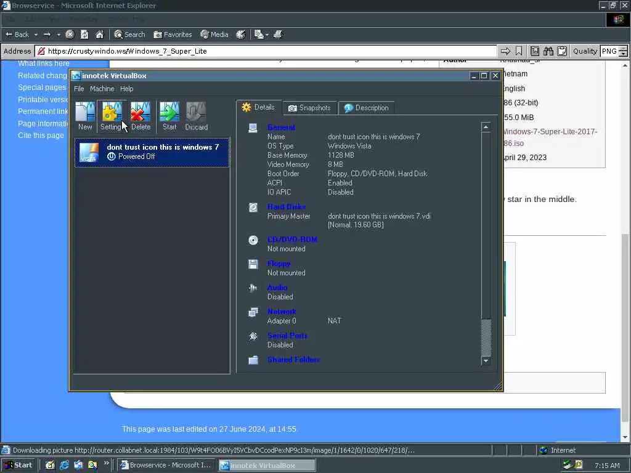This screenshot has height=473, width=631.
Task: Click the 'Cite this page' sidebar link
Action: tap(41, 135)
